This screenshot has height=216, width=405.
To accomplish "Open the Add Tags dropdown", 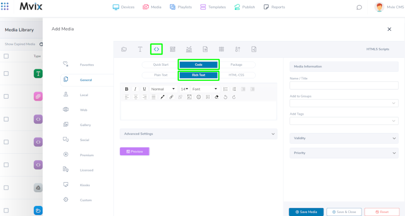I will point(344,121).
